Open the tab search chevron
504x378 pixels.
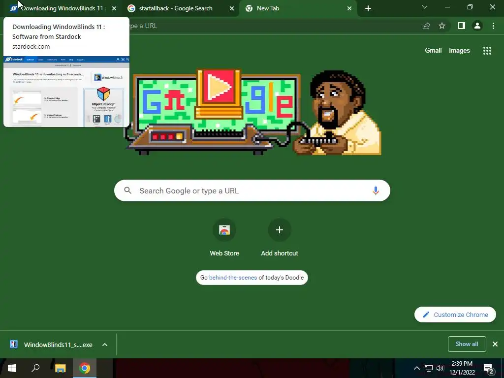pos(425,7)
